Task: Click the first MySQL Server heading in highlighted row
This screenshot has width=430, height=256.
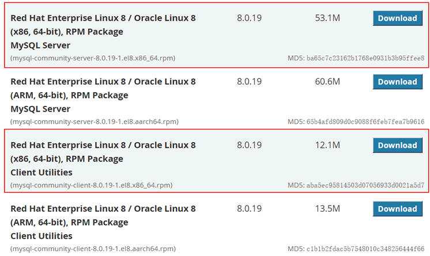Action: [40, 45]
